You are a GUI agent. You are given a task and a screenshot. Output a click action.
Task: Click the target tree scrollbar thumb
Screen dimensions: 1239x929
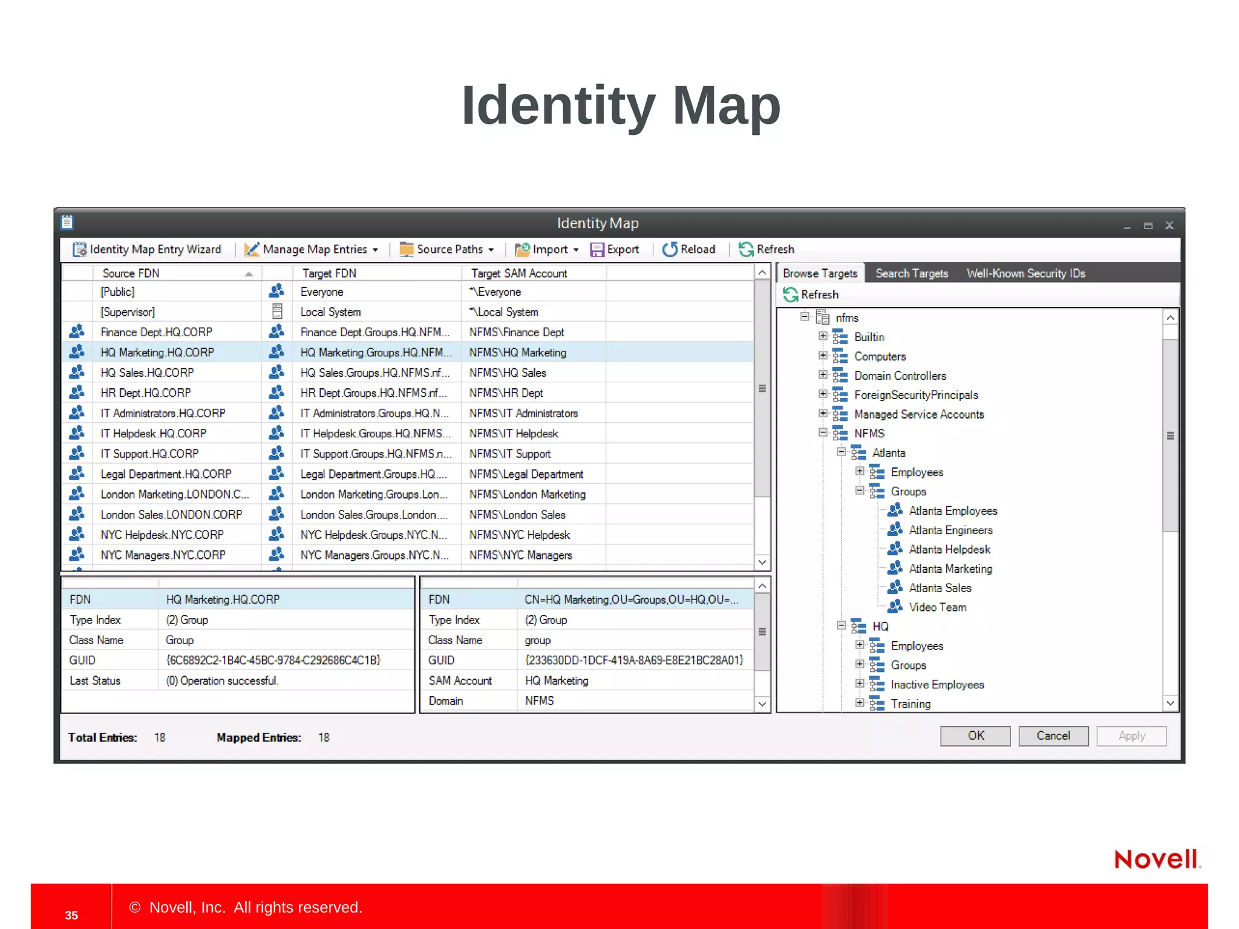tap(1171, 435)
